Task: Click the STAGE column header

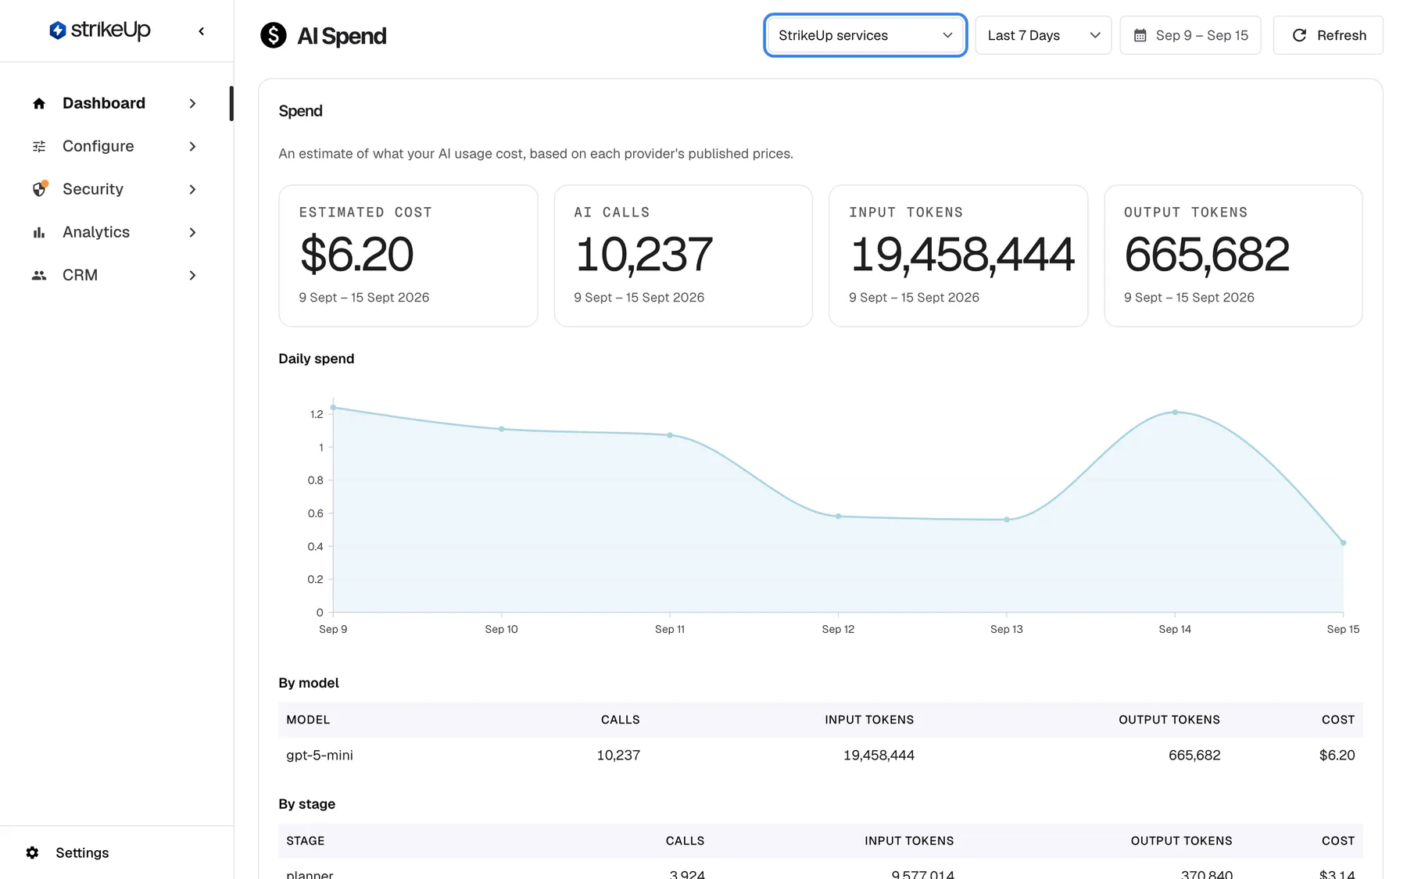Action: [x=306, y=841]
